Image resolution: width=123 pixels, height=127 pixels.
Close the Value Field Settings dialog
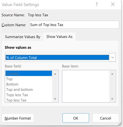coord(113,4)
